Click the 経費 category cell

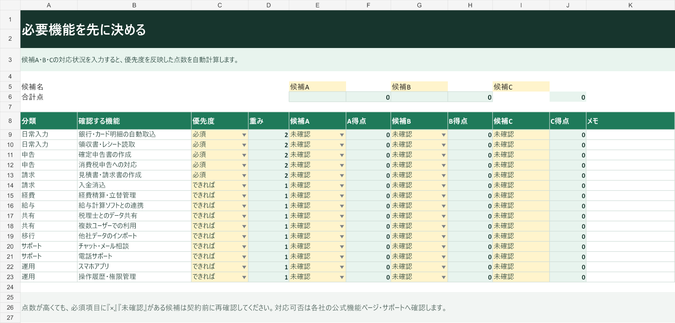point(49,196)
